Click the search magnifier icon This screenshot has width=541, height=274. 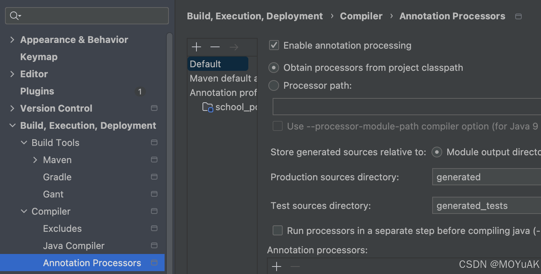[15, 16]
